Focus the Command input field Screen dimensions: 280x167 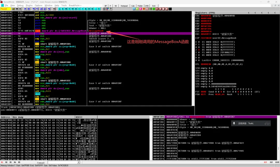click(x=62, y=162)
